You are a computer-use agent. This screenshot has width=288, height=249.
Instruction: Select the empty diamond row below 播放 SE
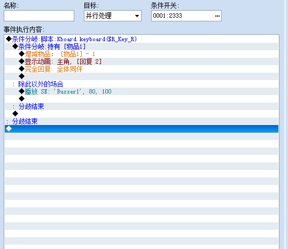142,99
